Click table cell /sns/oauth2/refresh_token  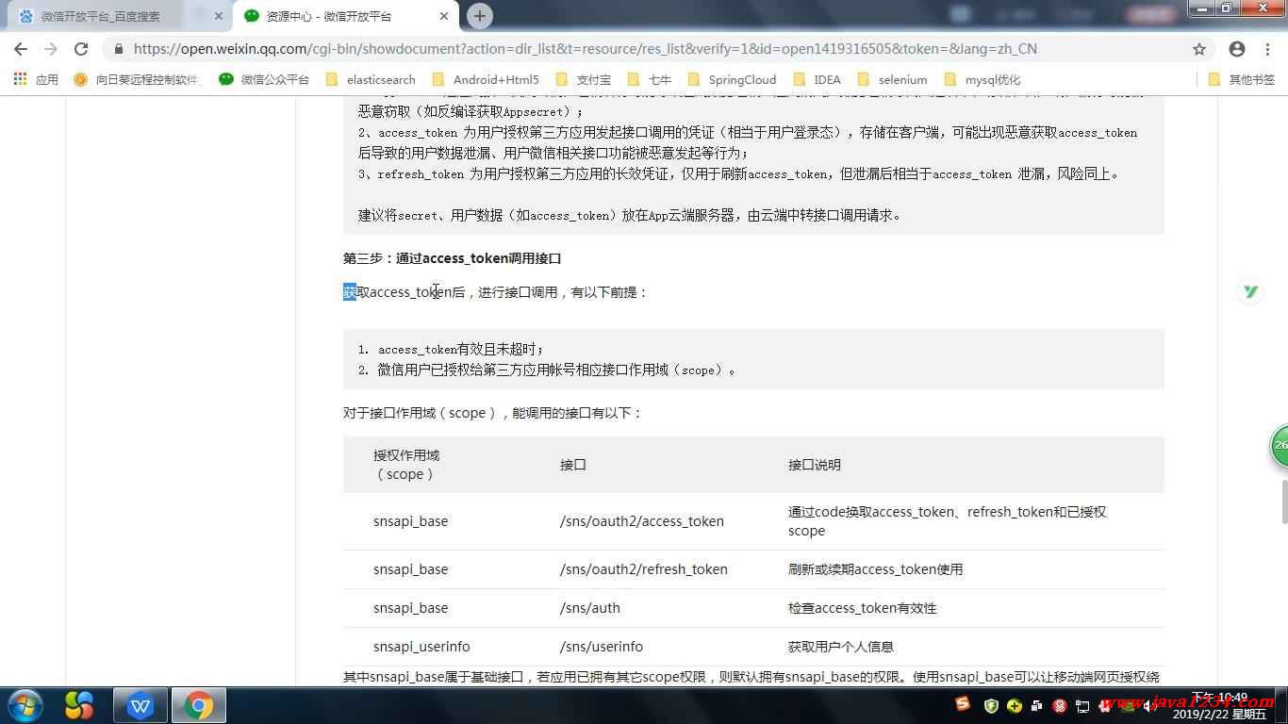point(643,569)
